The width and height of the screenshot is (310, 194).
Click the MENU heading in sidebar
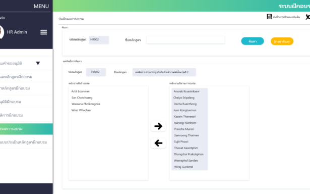click(x=41, y=7)
